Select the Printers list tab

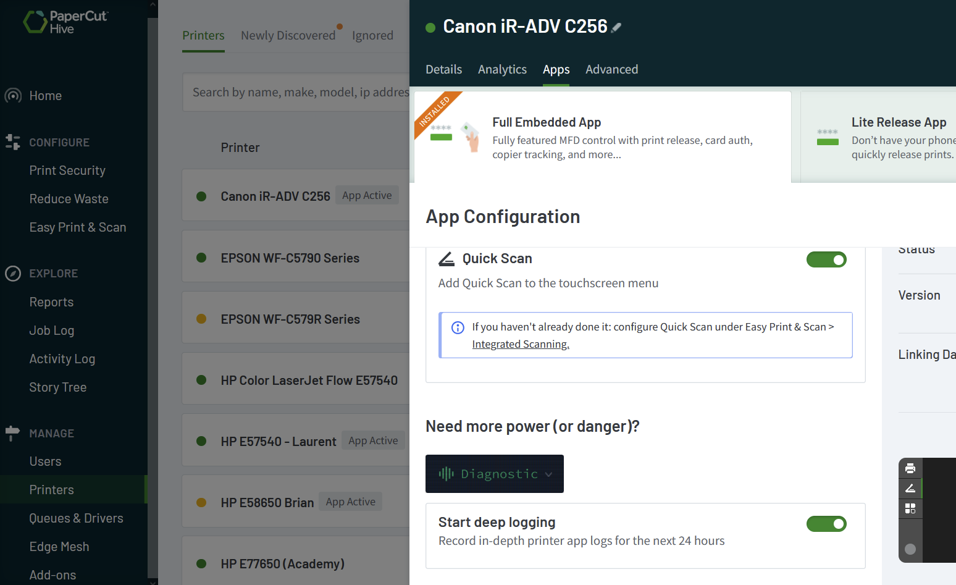[203, 36]
